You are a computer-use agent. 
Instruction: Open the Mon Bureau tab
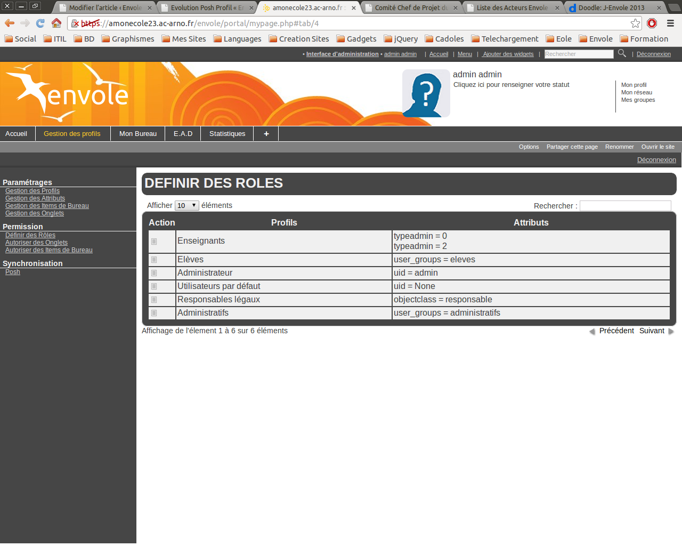click(138, 134)
